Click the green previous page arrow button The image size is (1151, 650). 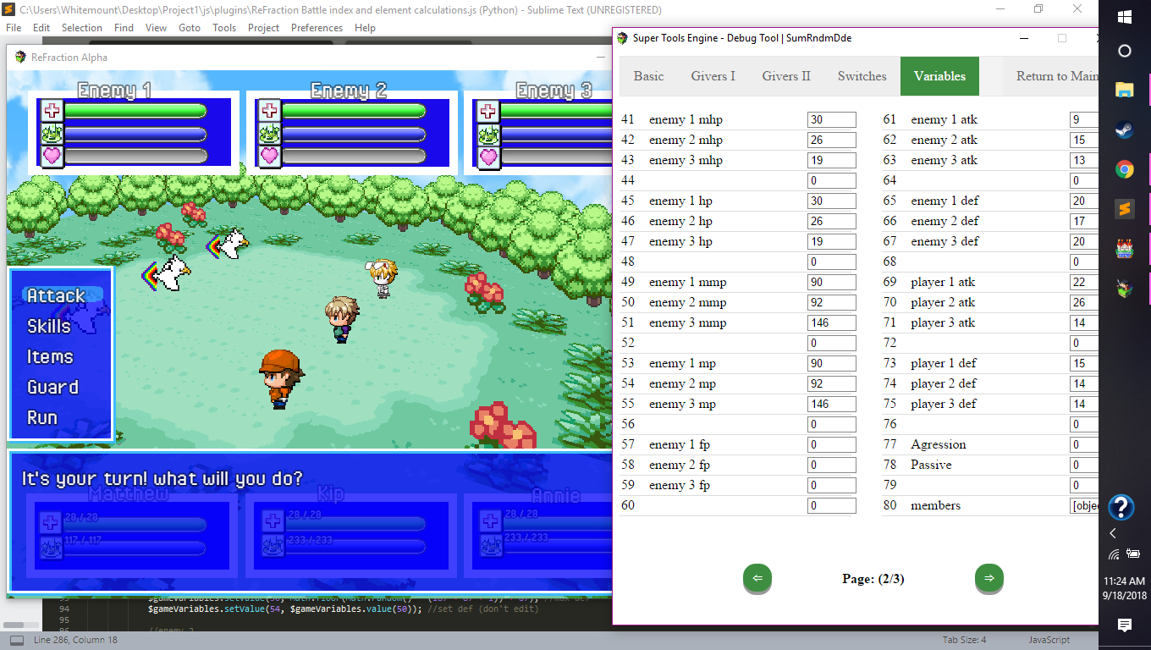tap(757, 578)
